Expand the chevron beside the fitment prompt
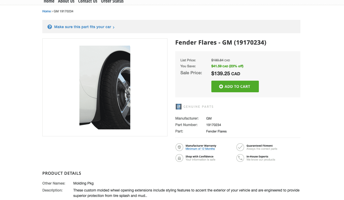This screenshot has width=344, height=200. [114, 27]
